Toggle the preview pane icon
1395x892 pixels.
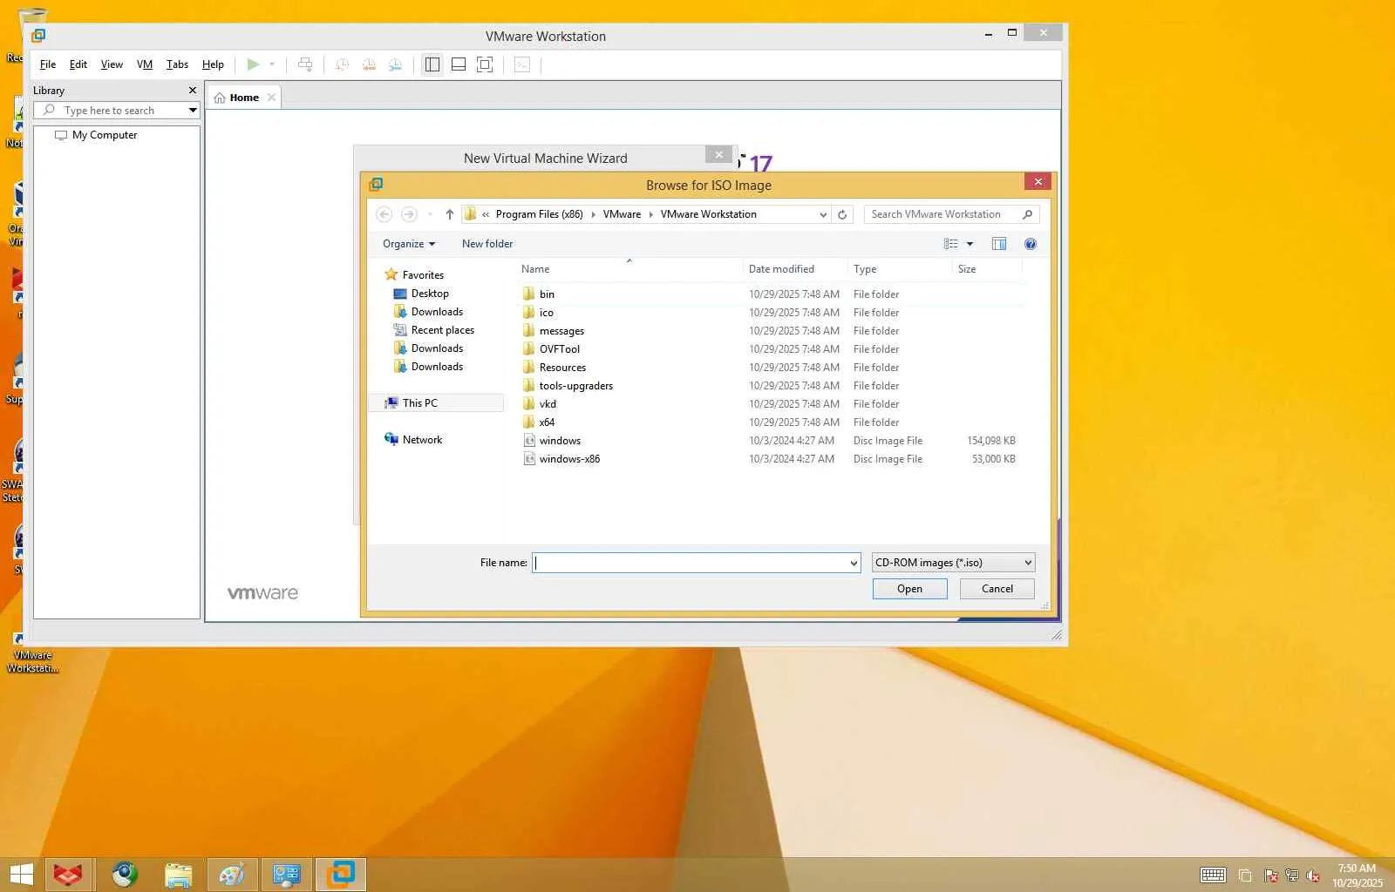coord(999,244)
